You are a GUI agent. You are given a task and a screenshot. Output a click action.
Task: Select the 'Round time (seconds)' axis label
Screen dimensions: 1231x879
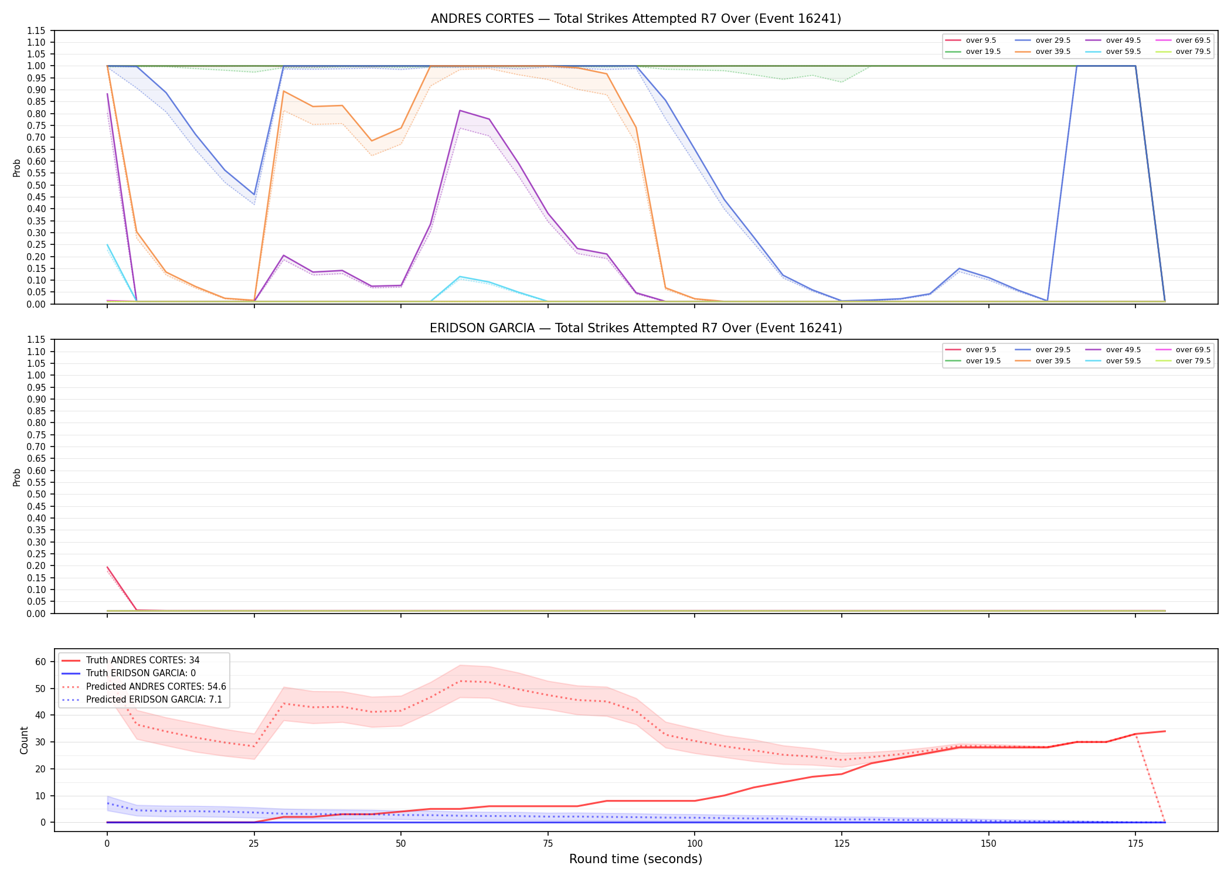pyautogui.click(x=635, y=859)
